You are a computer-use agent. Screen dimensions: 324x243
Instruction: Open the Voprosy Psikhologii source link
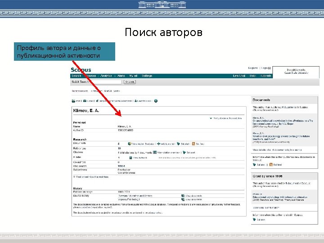(129, 200)
